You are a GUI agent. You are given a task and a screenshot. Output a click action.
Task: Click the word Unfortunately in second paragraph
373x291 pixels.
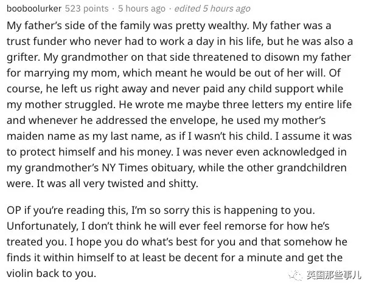click(42, 226)
